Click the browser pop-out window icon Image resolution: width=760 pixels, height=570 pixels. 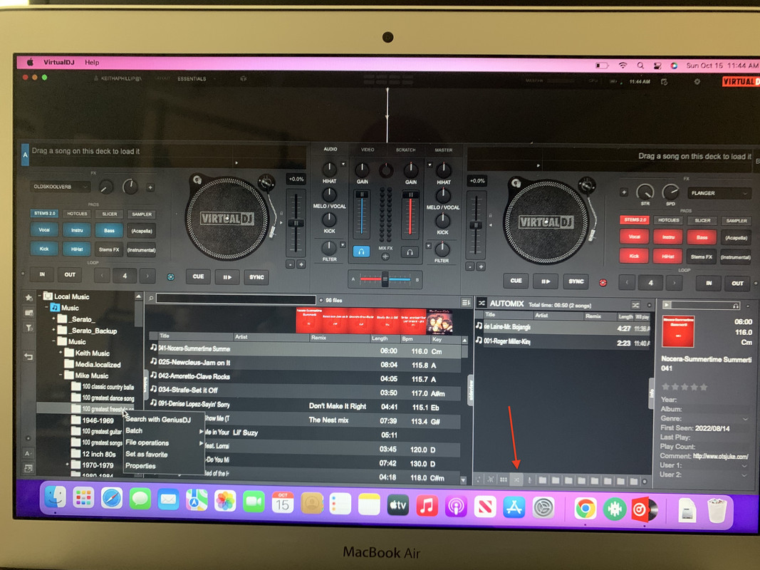point(28,468)
